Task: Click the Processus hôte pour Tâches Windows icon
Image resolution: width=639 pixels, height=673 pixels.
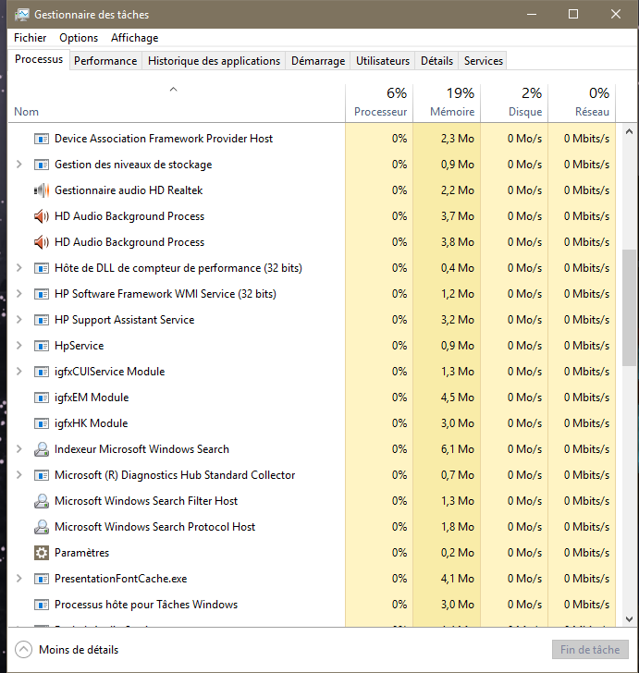Action: point(42,605)
